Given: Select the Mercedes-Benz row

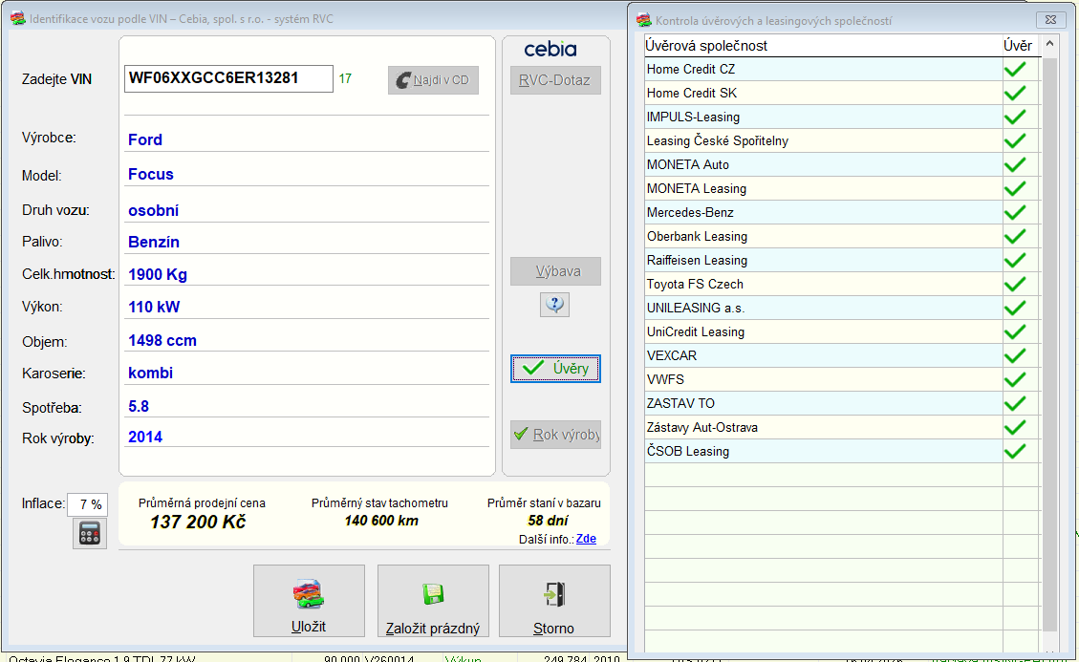Looking at the screenshot, I should pyautogui.click(x=842, y=213).
